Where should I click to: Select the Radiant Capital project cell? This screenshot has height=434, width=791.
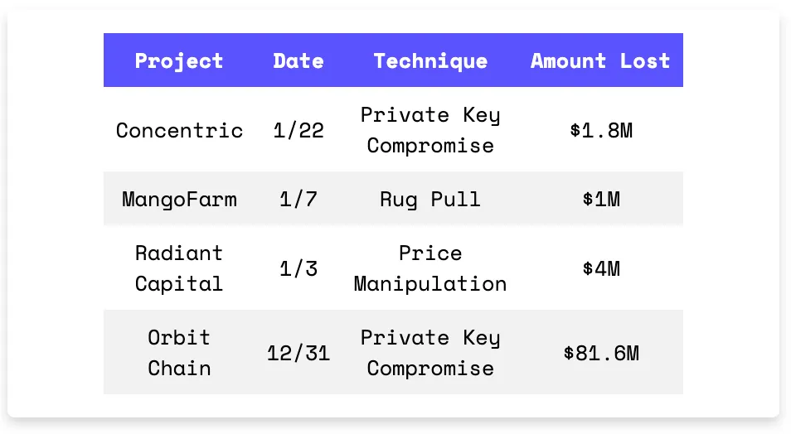pos(179,268)
